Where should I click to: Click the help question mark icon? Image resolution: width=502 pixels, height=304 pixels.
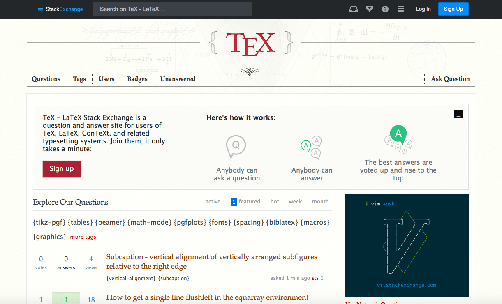(x=385, y=9)
